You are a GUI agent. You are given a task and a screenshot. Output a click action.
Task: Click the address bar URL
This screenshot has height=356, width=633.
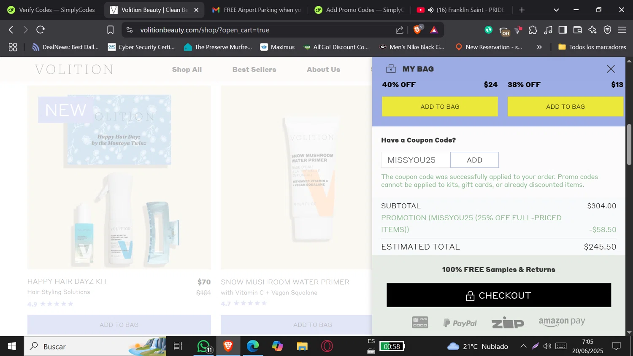click(x=205, y=30)
